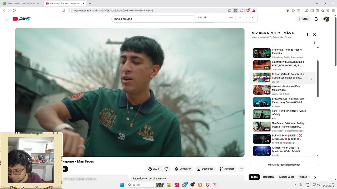Play Alemán Te Quería Ver video
Viewport: 337px width, 189px height.
[x=283, y=151]
